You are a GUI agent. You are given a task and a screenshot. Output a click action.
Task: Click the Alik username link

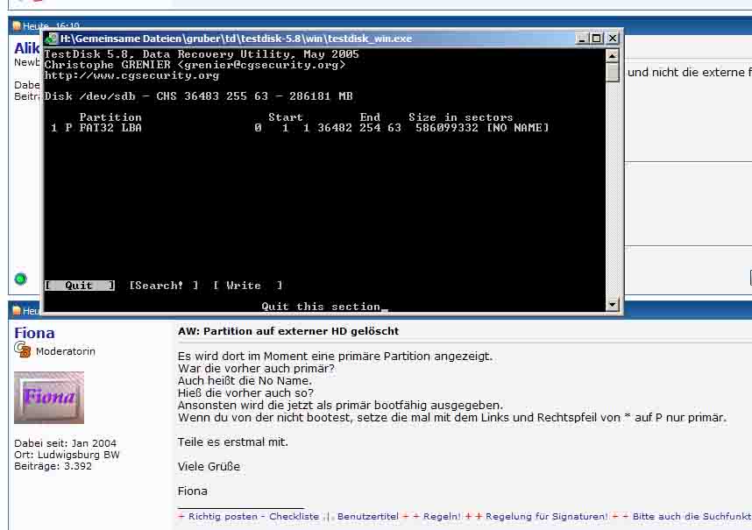tap(27, 48)
